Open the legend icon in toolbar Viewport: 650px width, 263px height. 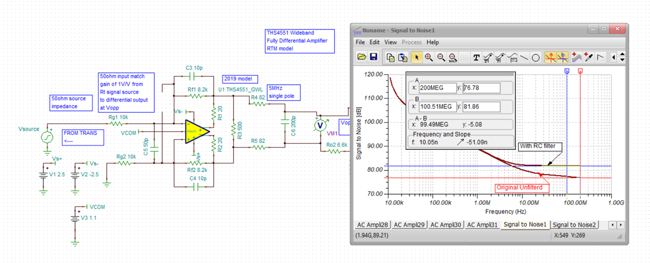[x=512, y=57]
